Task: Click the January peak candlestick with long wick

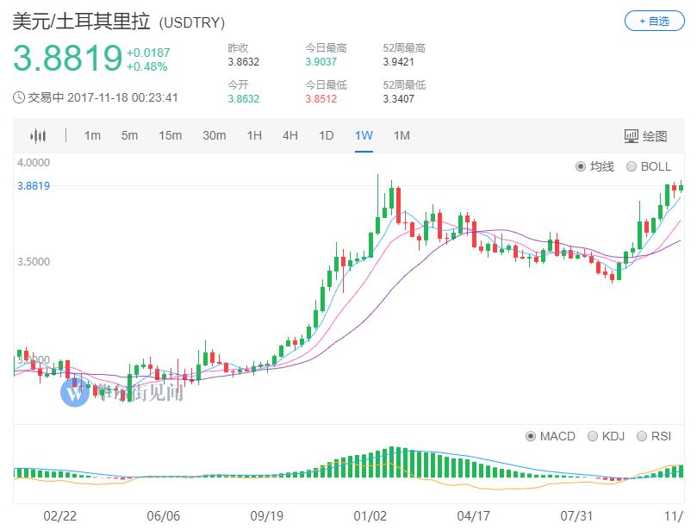Action: 378,204
